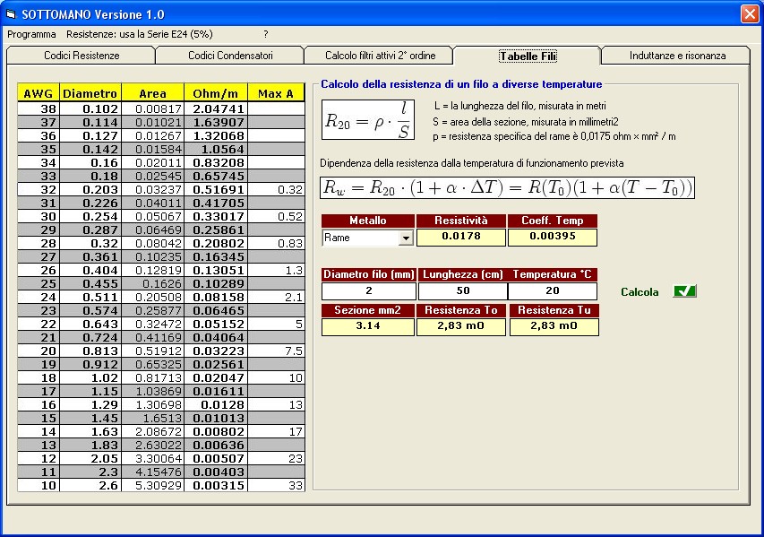Close the SOTTOMANO window
The image size is (764, 537).
(749, 14)
